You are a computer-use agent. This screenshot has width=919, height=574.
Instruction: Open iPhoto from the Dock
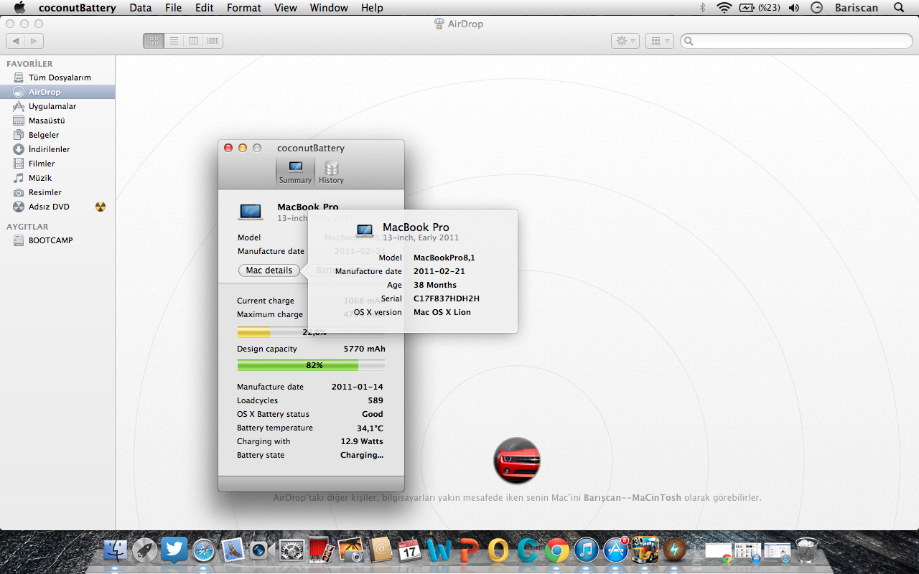click(351, 550)
